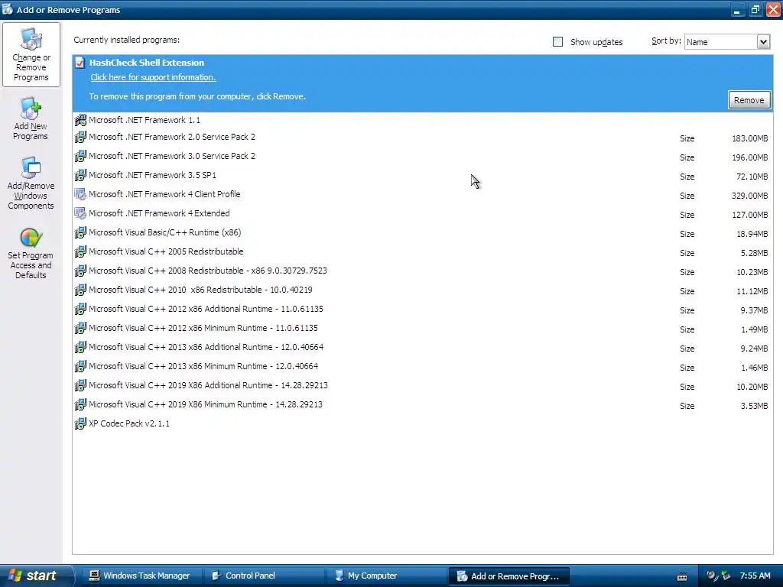Open the Sort by dropdown arrow
The height and width of the screenshot is (587, 783).
pos(763,42)
